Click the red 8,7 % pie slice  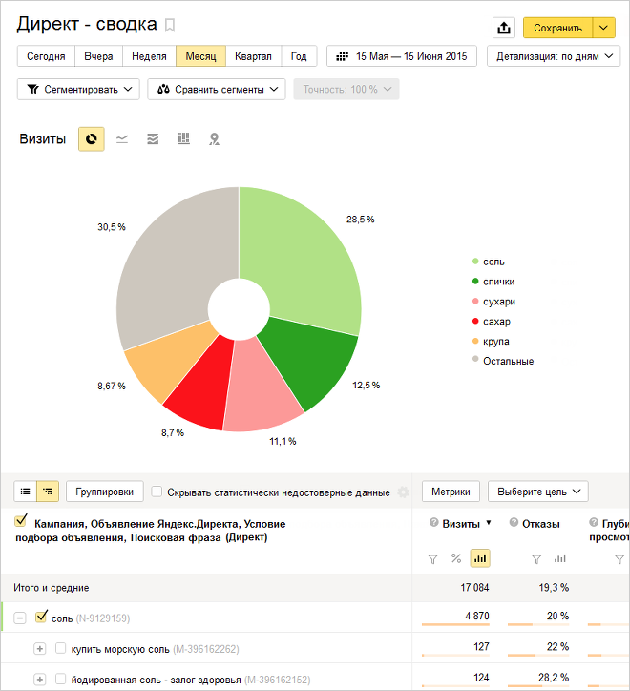point(200,387)
